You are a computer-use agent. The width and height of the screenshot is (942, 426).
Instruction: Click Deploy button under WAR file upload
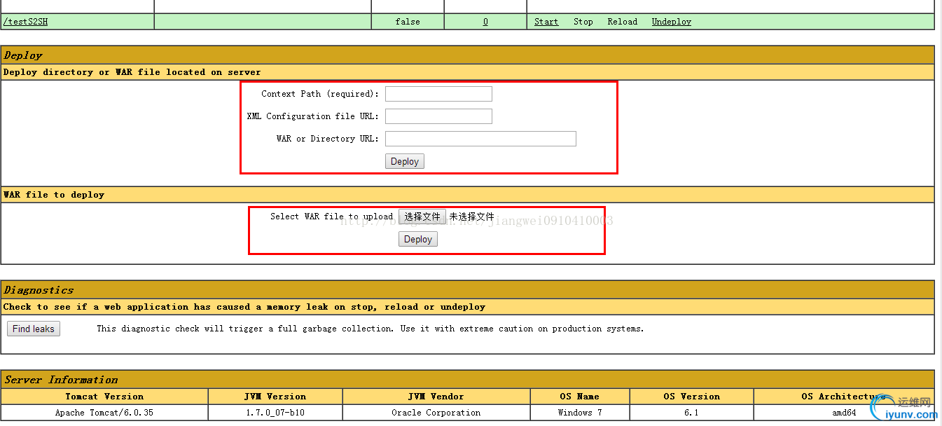(418, 239)
